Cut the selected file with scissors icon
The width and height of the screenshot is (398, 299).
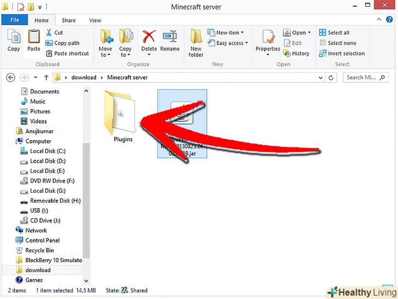click(x=54, y=32)
